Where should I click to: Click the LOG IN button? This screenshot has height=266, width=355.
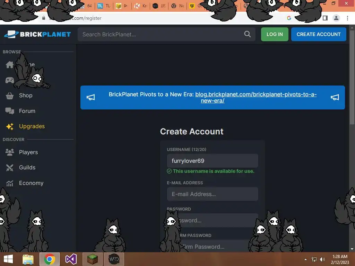[275, 34]
